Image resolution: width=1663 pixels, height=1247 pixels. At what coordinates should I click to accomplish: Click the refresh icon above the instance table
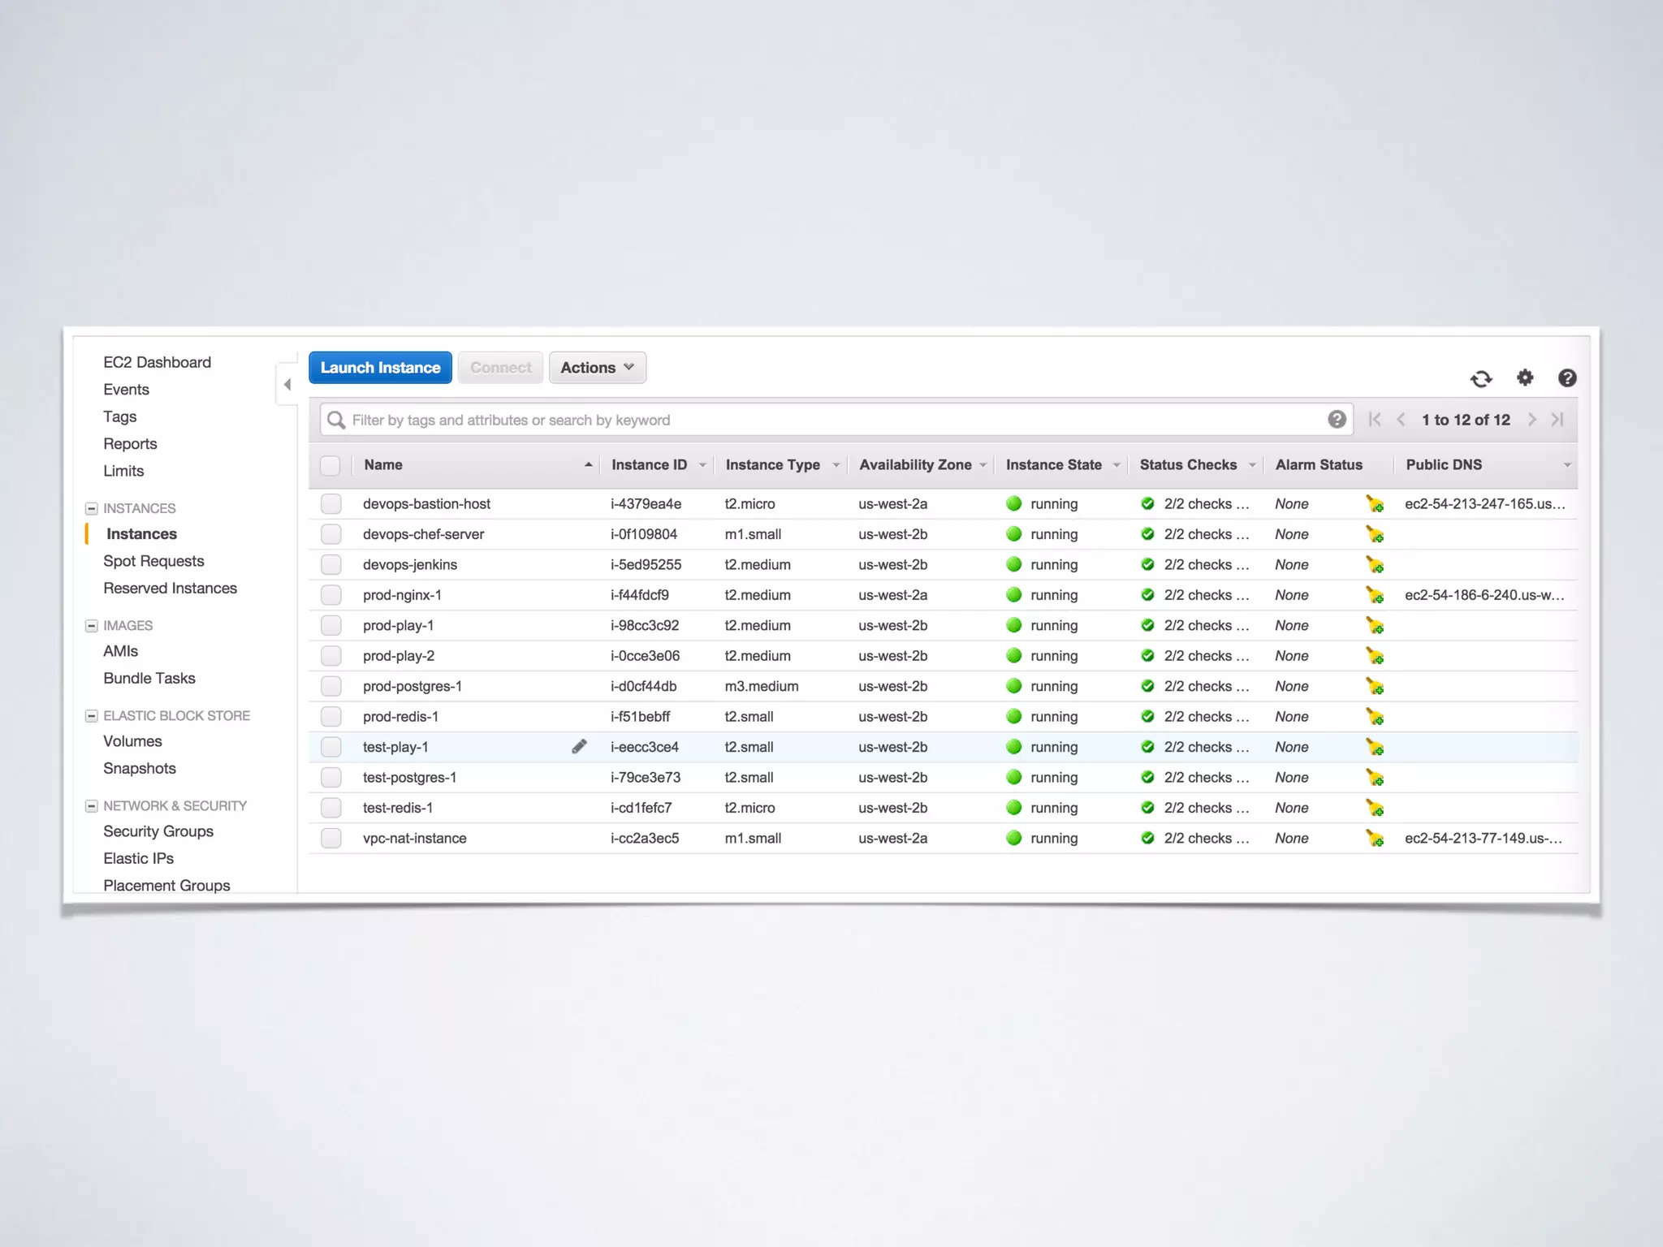point(1481,378)
